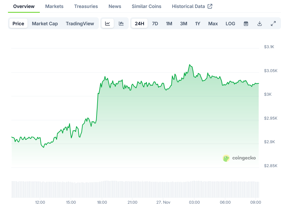Click the download chart data icon

pyautogui.click(x=259, y=24)
